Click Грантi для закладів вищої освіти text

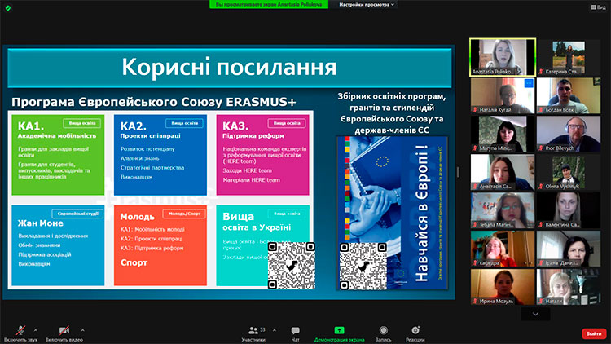click(x=54, y=152)
